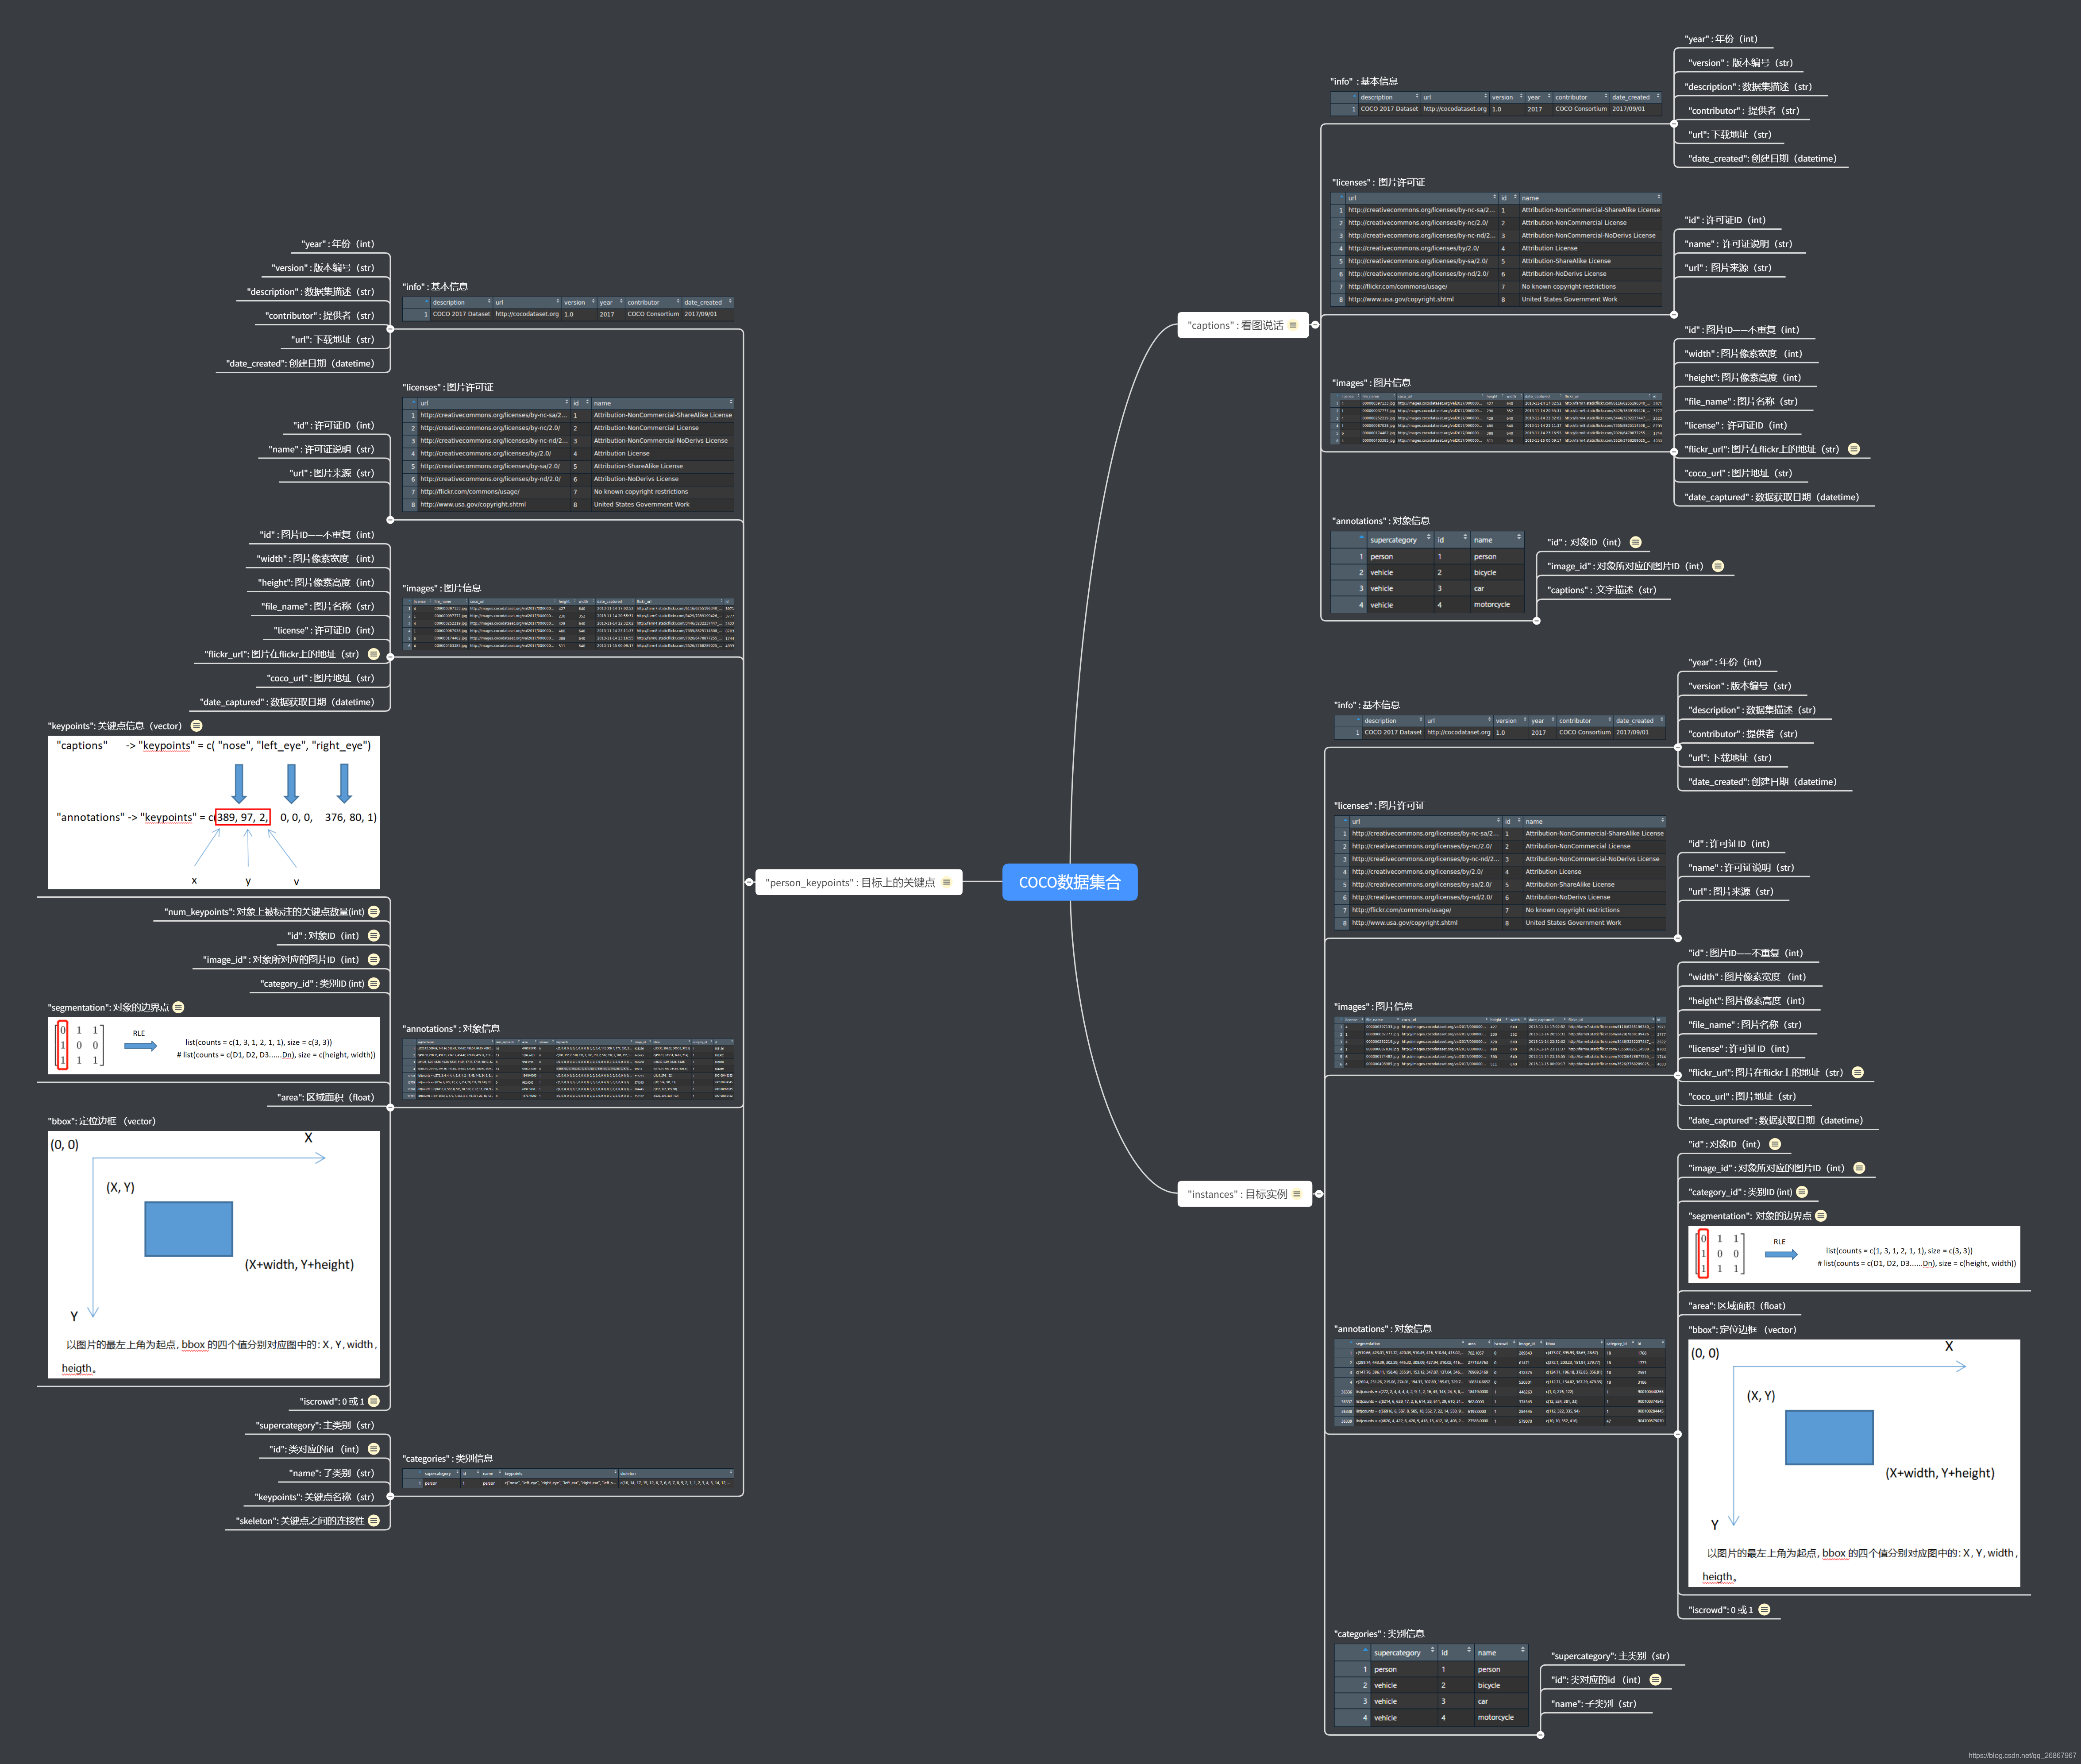Select person_keypoints branch "area": 区域面积 (float) node
The height and width of the screenshot is (1764, 2081).
326,1097
